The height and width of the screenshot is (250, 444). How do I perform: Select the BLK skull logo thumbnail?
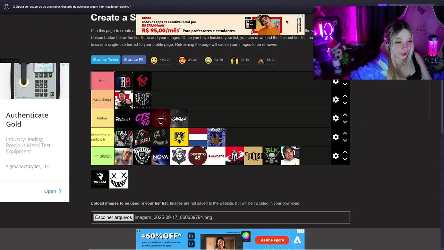272,156
